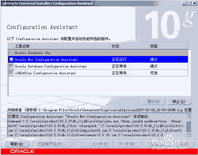Click the details box scrollbar up arrow
Image resolution: width=198 pixels, height=155 pixels.
(189, 115)
